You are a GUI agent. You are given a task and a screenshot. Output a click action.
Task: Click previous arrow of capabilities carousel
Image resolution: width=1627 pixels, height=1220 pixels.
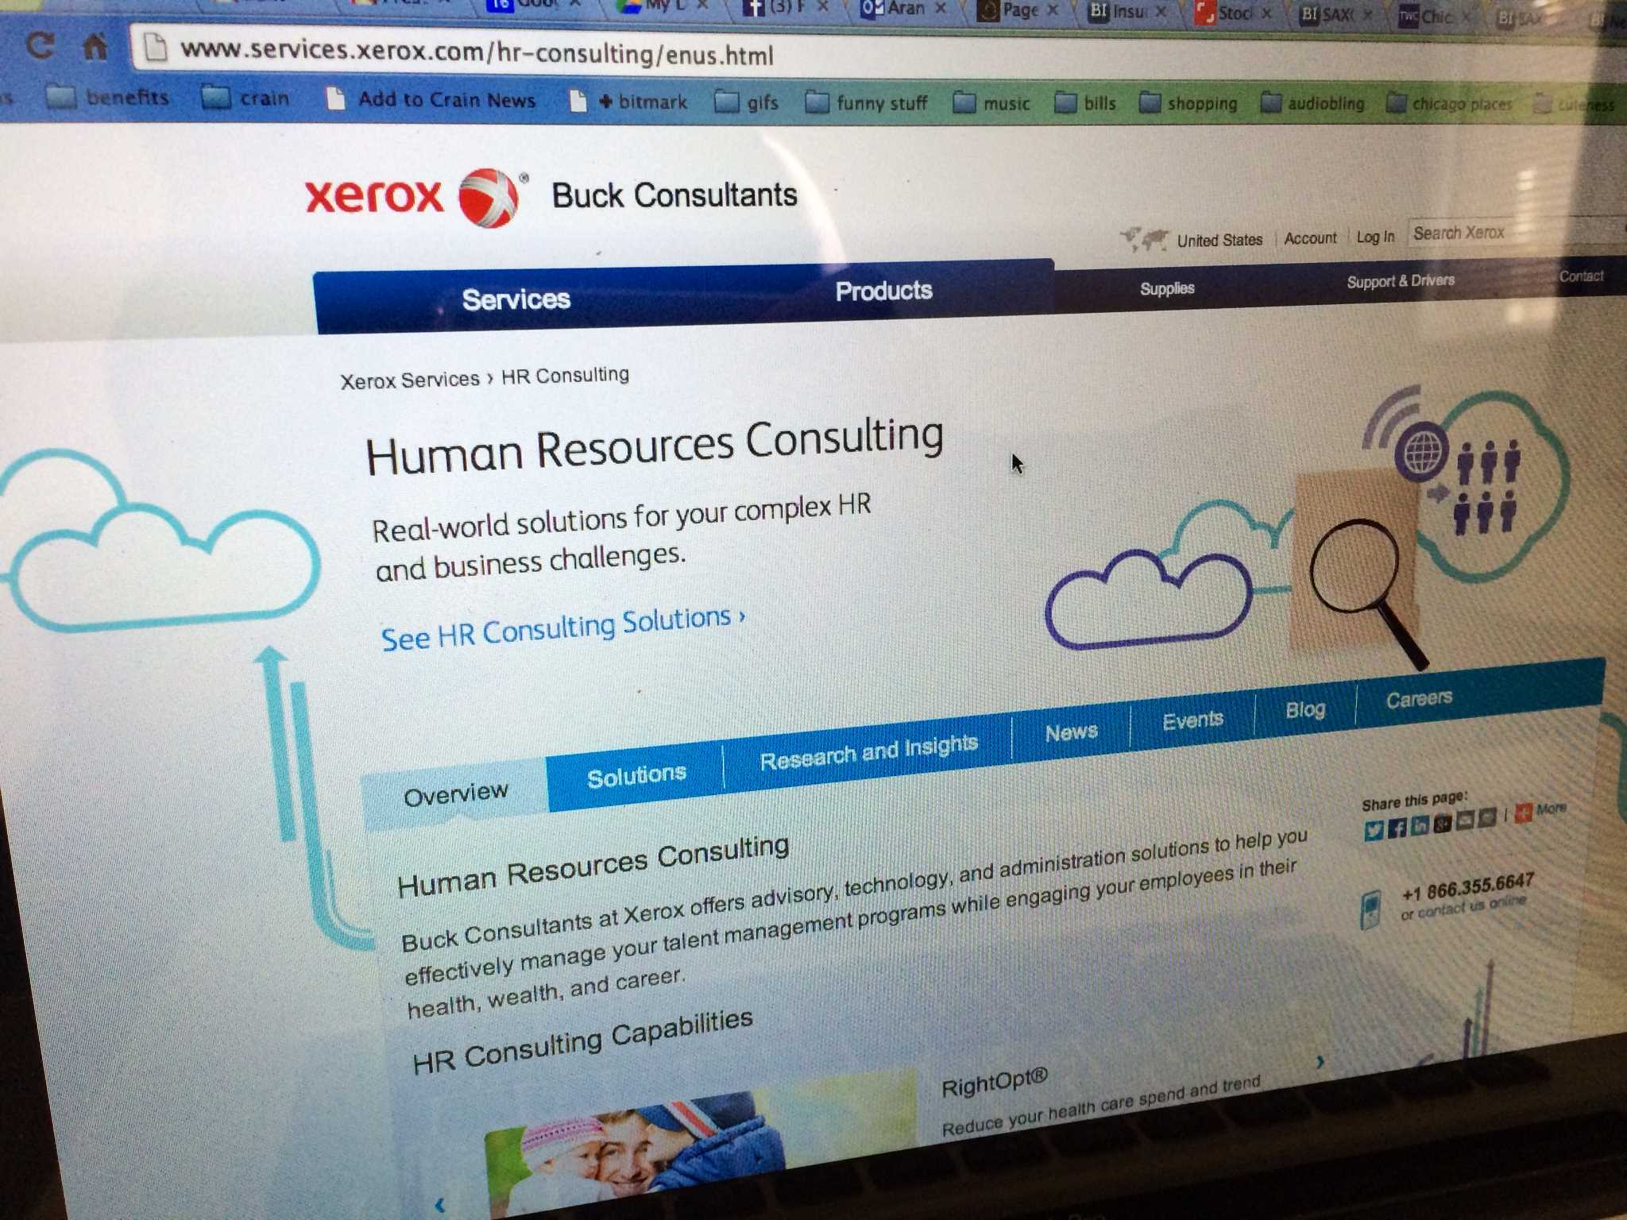pos(439,1205)
